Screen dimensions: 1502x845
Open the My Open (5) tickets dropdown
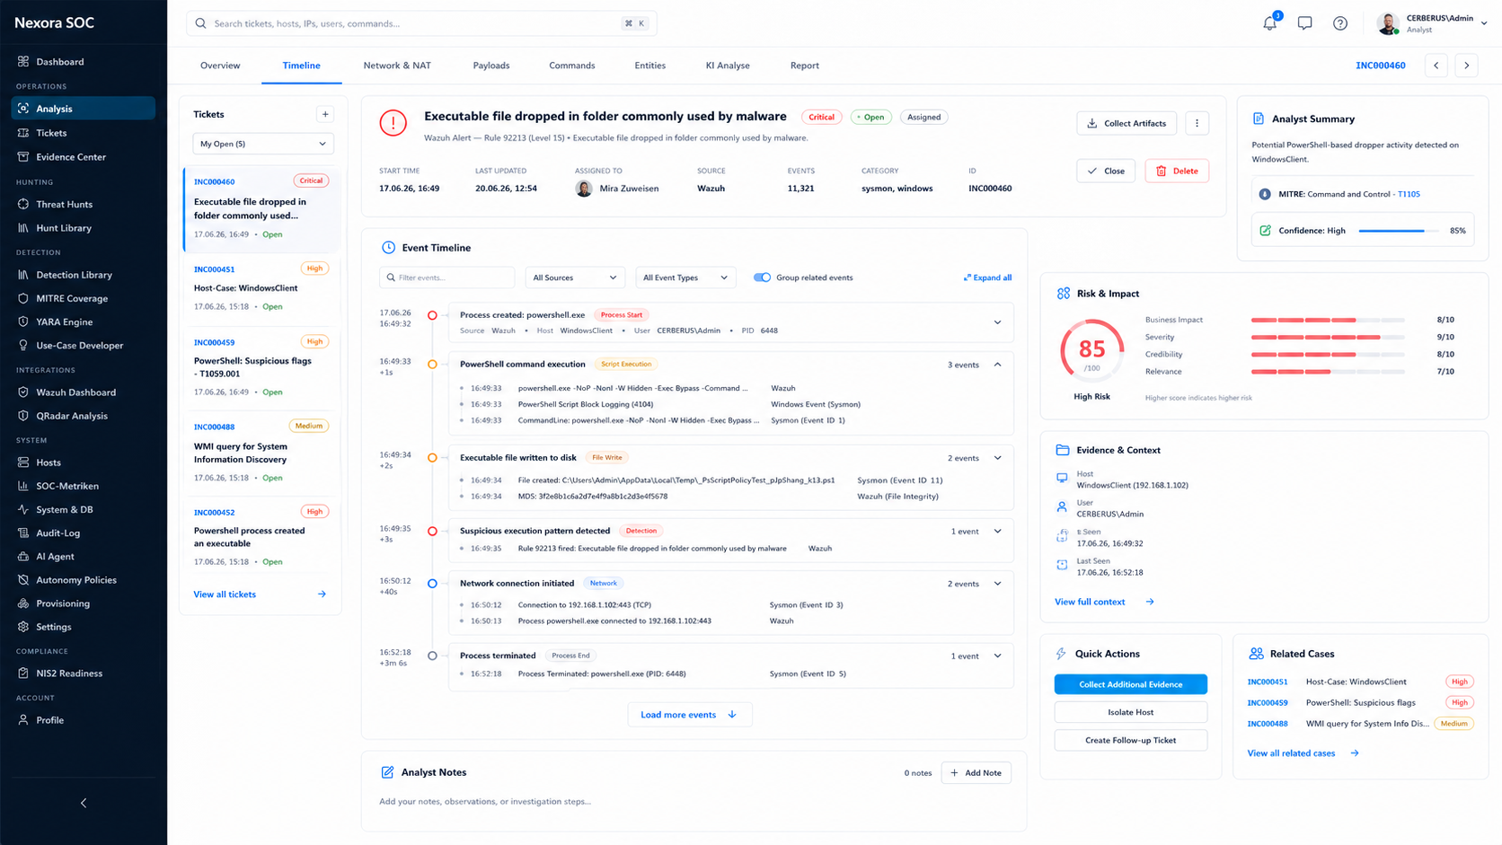262,144
